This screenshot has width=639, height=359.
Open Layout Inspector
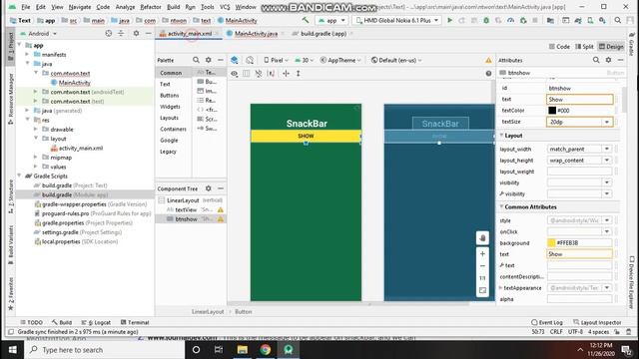point(597,322)
